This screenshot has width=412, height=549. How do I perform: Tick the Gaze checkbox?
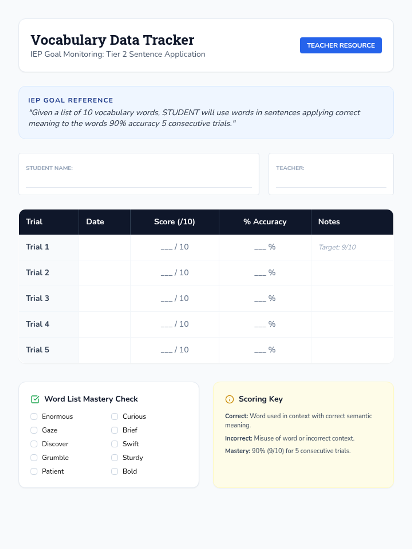[x=34, y=430]
